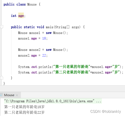The height and width of the screenshot is (116, 125).
Task: Click the mouse1 variable in its declaration line
Action: (35, 33)
